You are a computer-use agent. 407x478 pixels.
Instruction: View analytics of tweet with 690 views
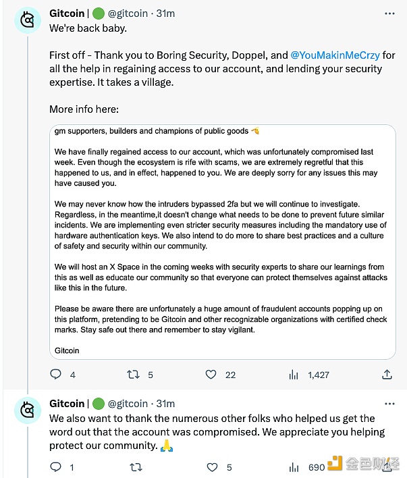(294, 467)
